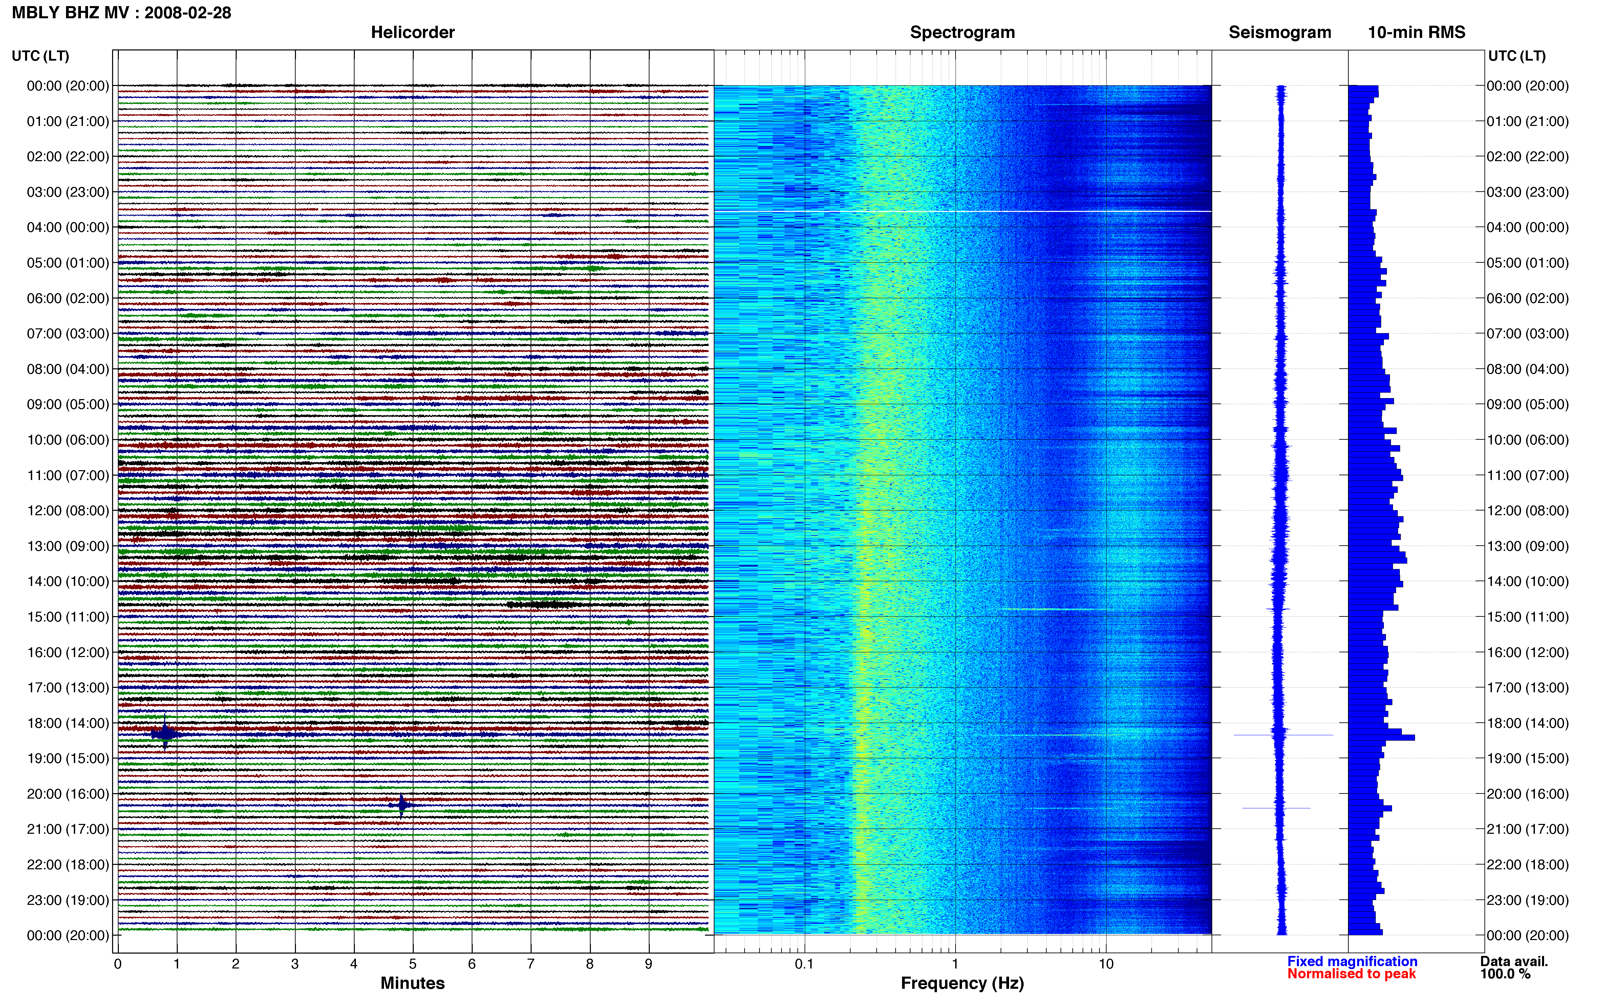
Task: Click the 'Data avail.' label
Action: (1514, 961)
